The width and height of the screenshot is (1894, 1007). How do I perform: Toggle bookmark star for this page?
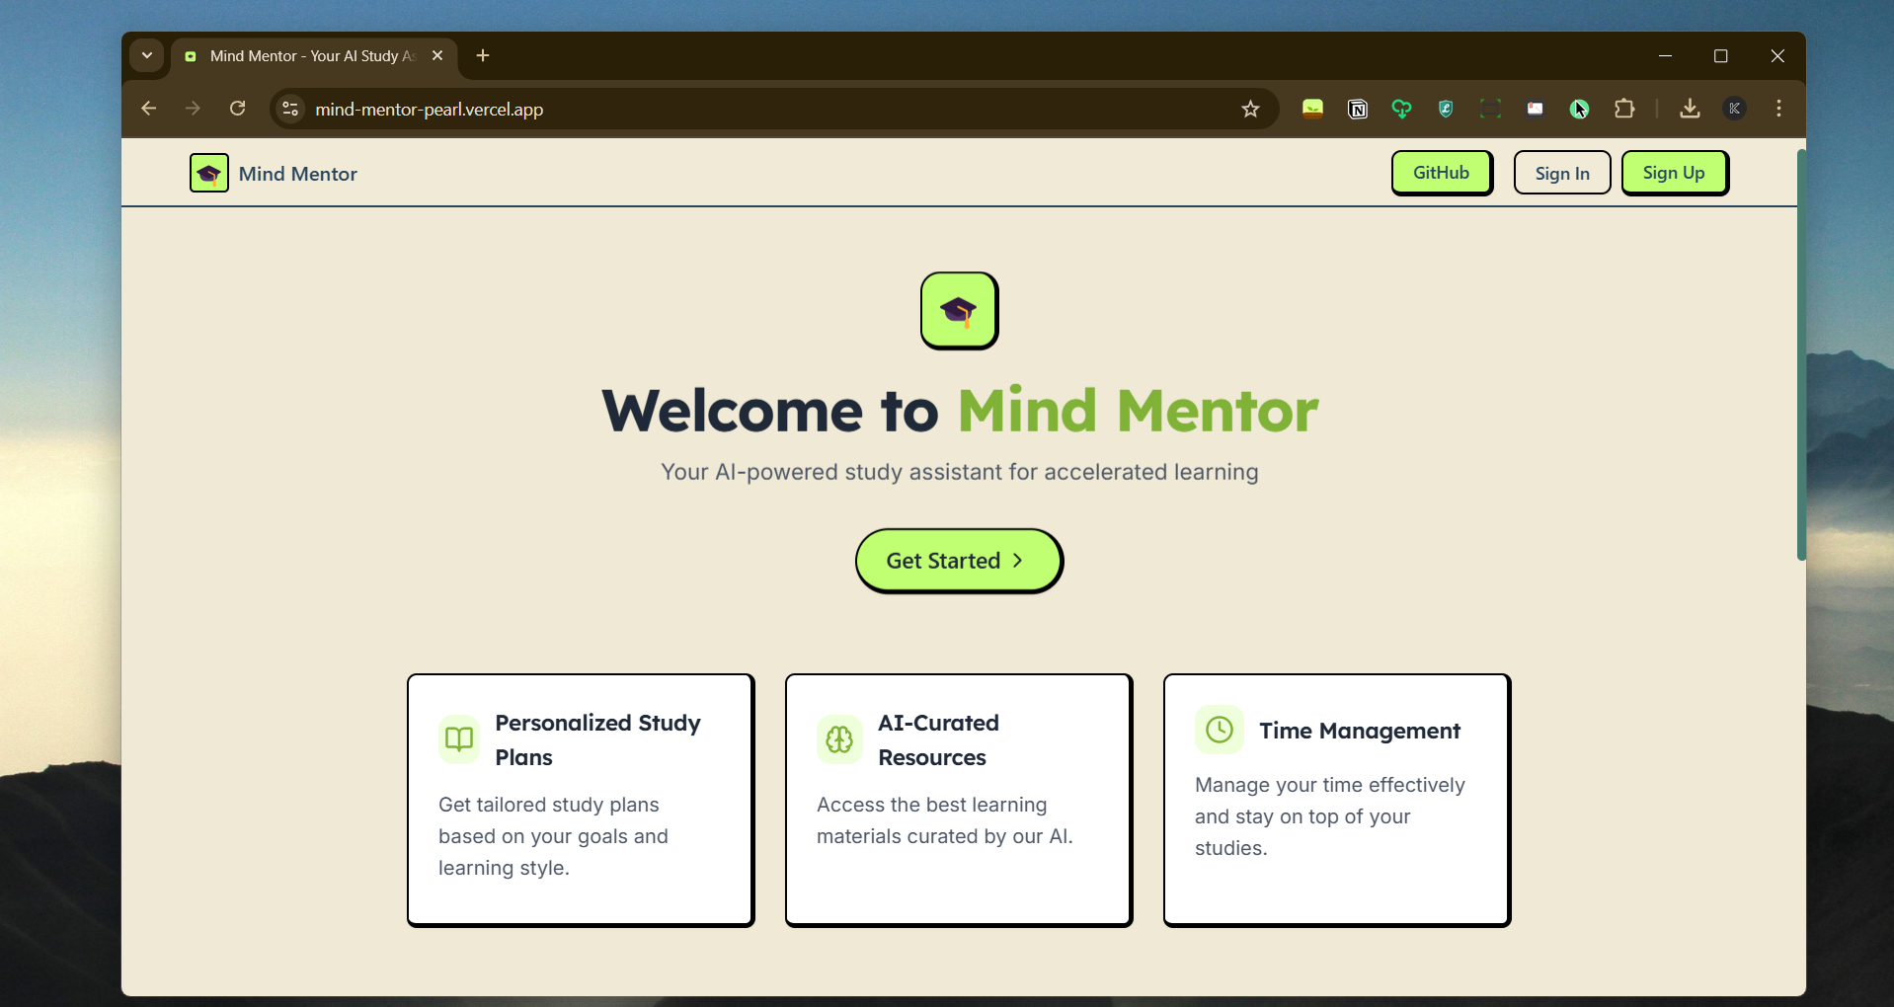point(1250,109)
